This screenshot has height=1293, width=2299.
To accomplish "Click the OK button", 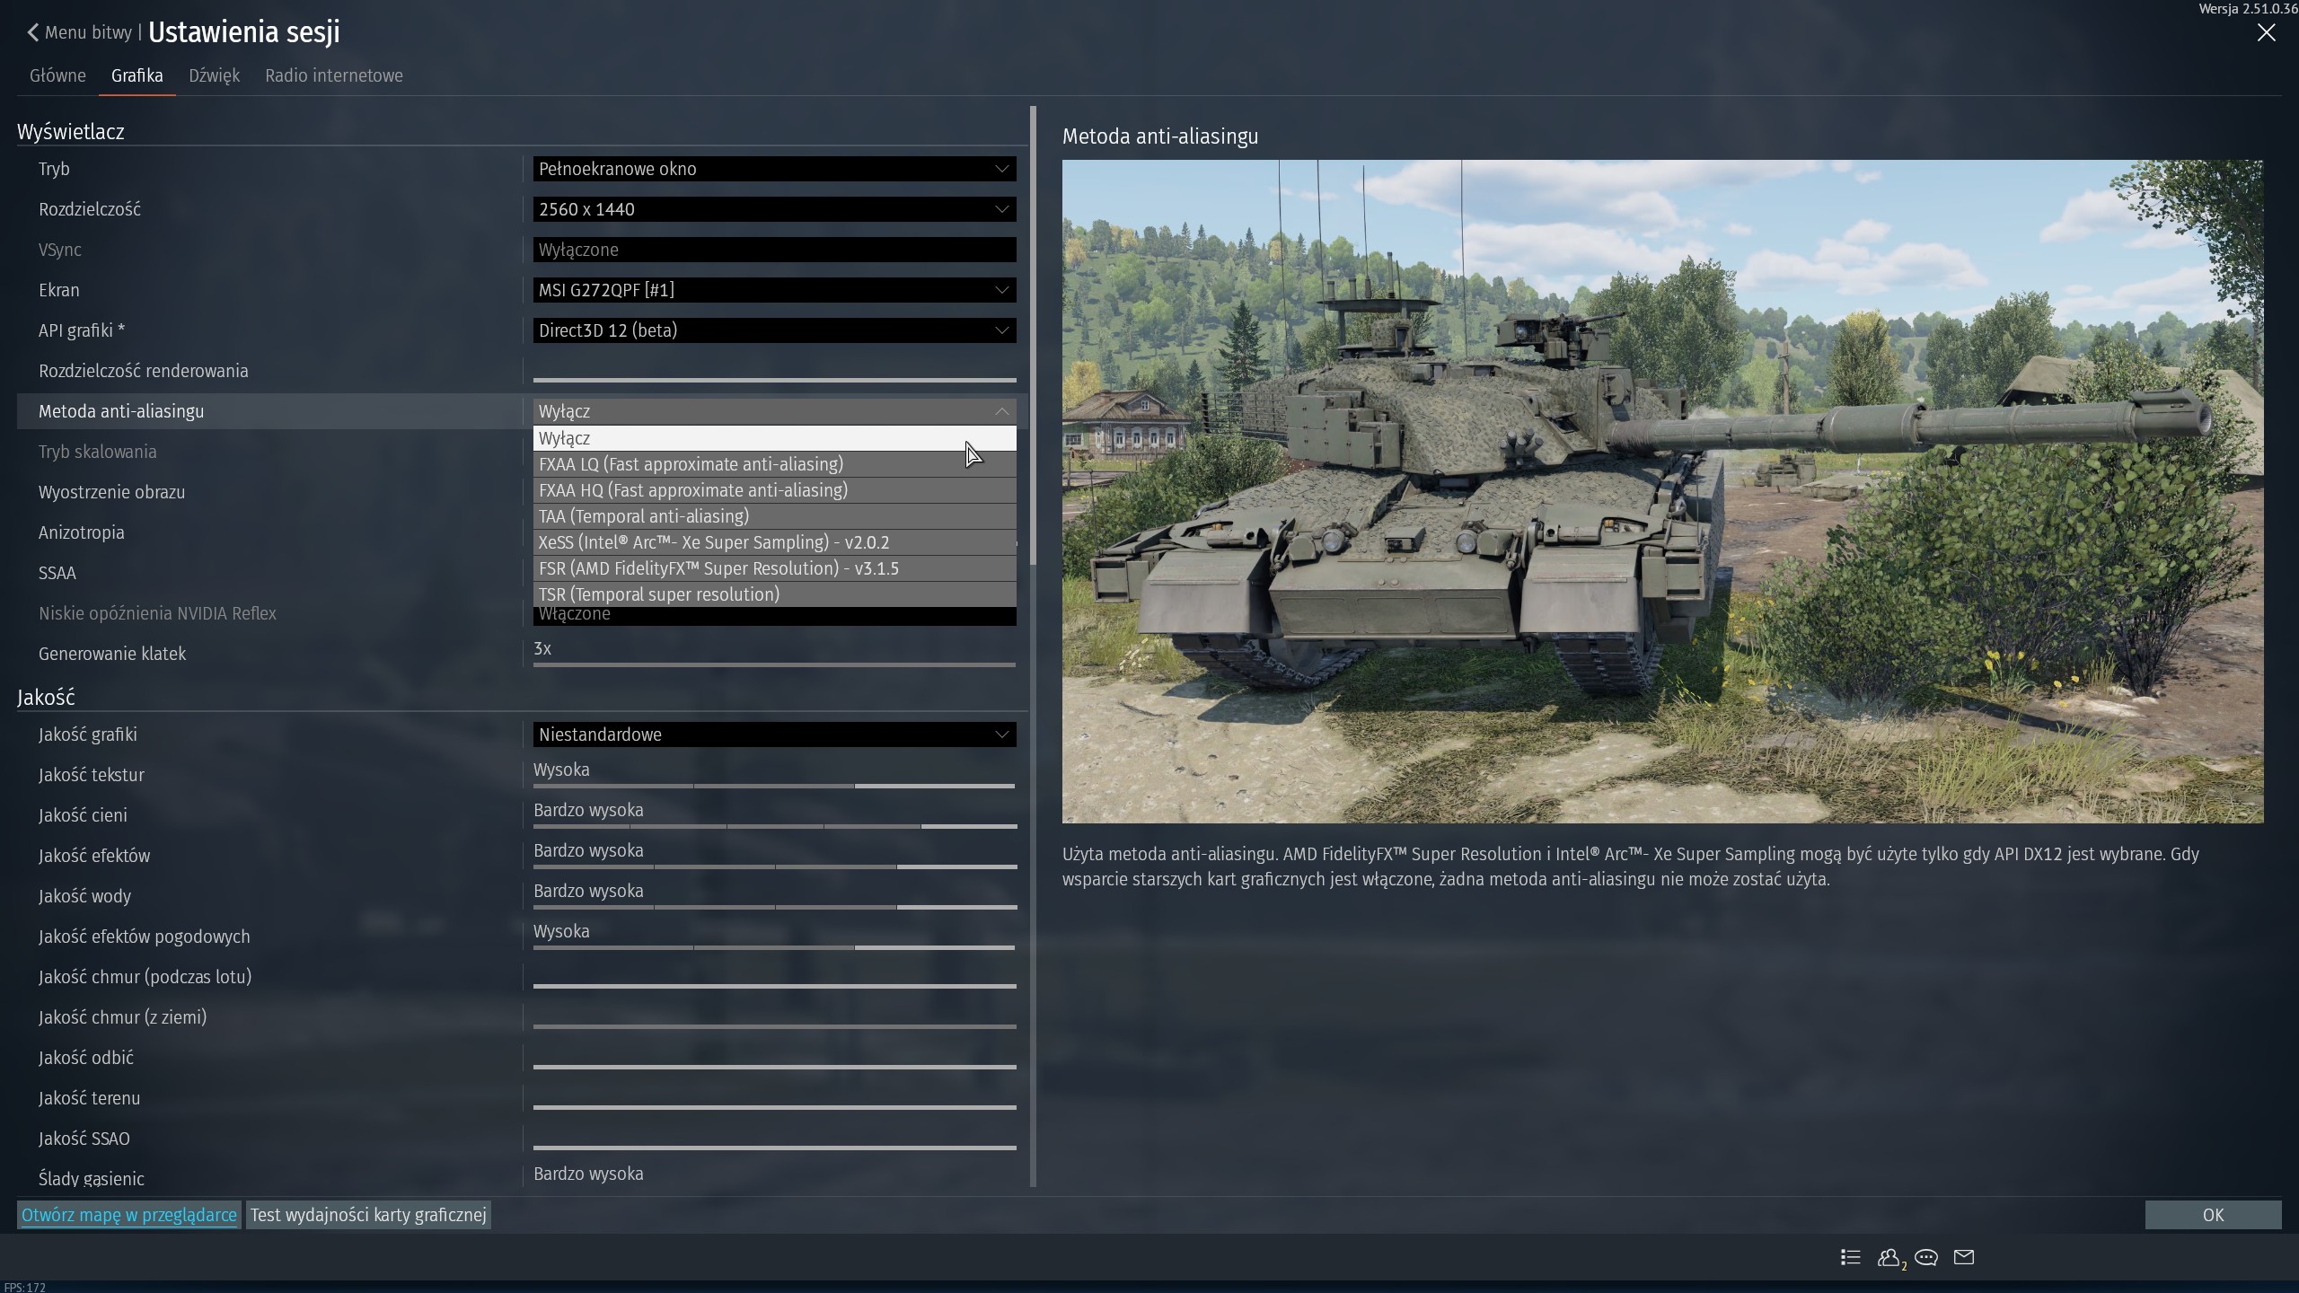I will 2213,1215.
